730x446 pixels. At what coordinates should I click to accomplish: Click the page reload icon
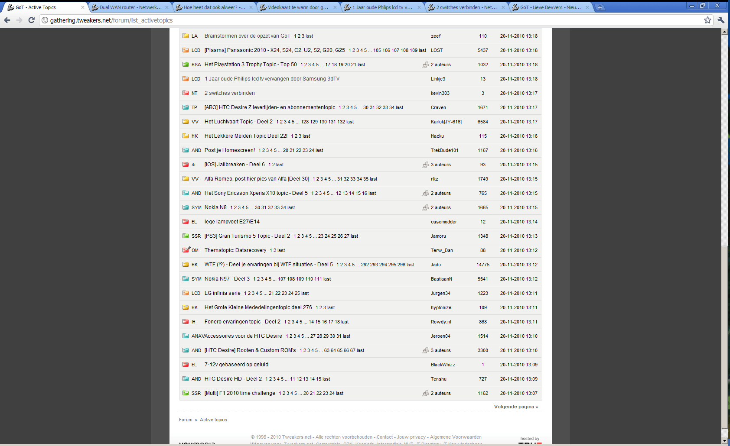coord(31,20)
